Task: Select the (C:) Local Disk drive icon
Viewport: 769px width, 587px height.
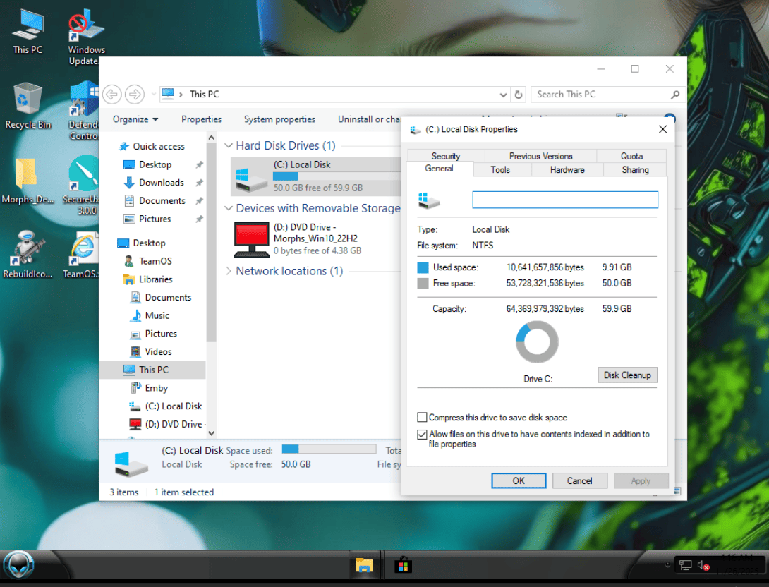Action: 251,177
